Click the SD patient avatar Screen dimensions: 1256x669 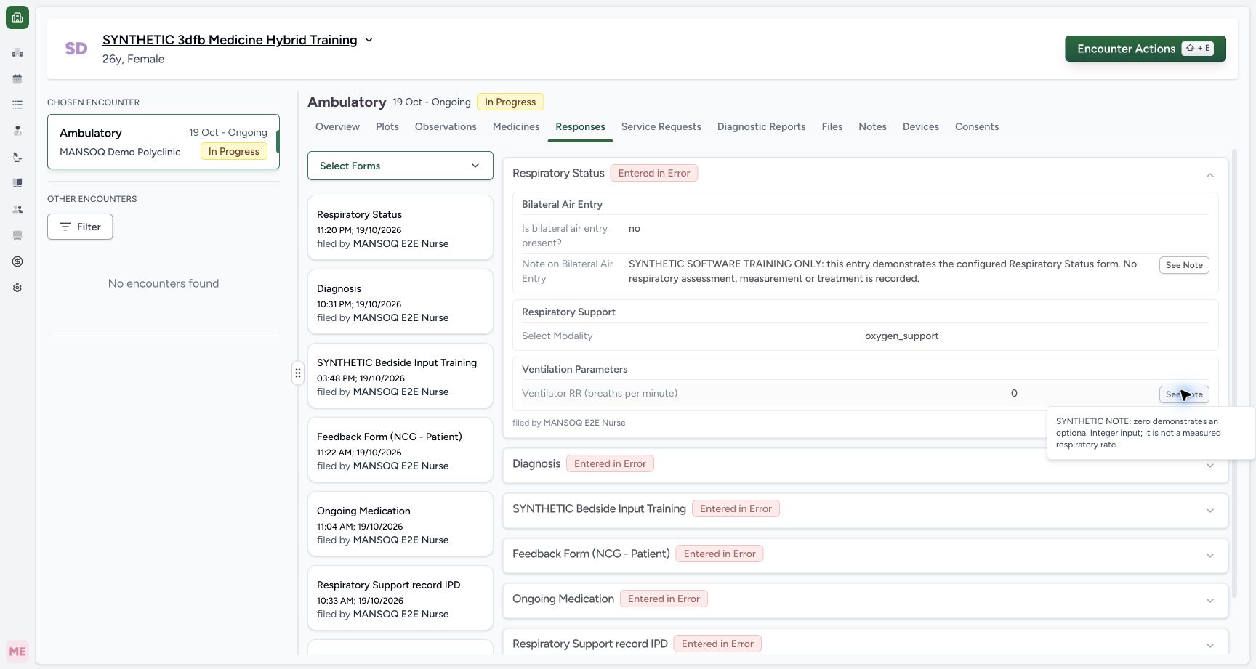pos(76,49)
